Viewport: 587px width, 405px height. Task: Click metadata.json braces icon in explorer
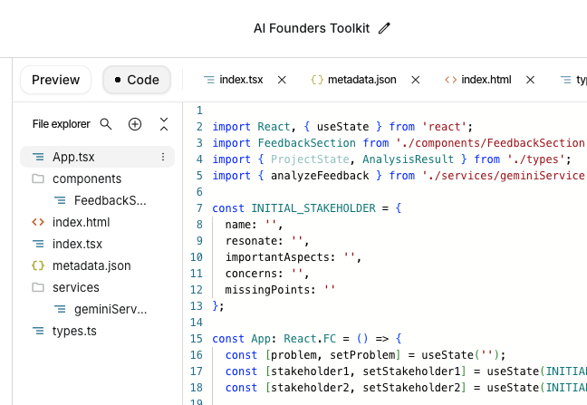pyautogui.click(x=38, y=265)
